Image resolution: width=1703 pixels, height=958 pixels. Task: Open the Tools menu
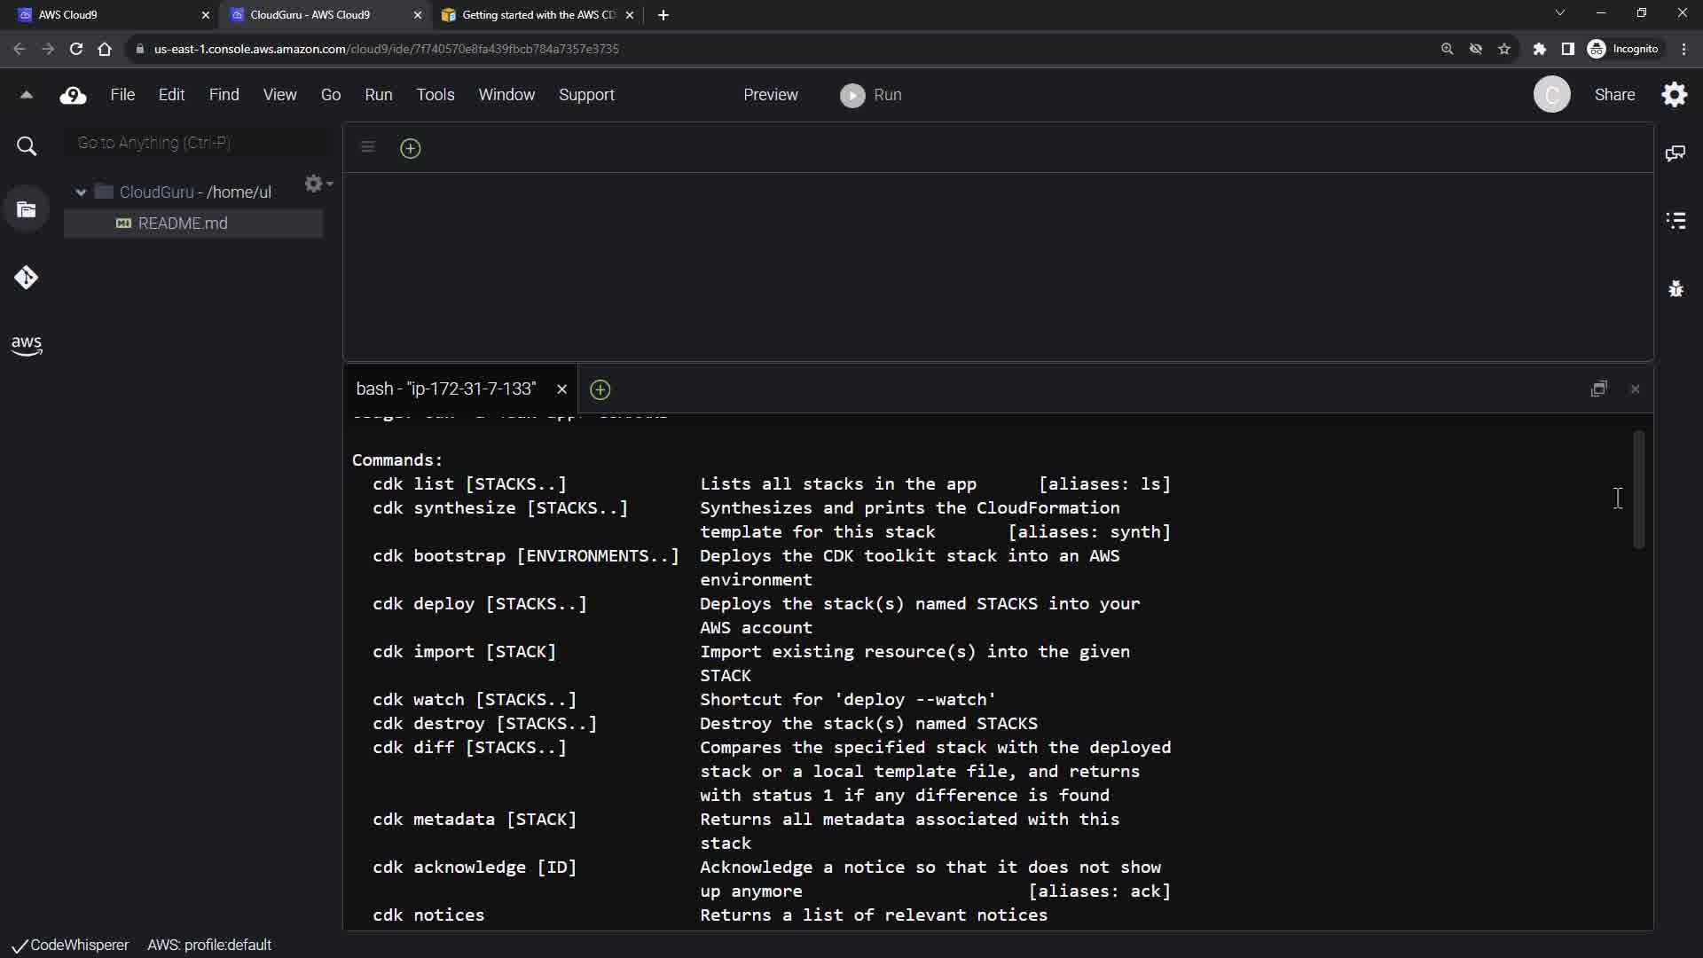click(435, 95)
